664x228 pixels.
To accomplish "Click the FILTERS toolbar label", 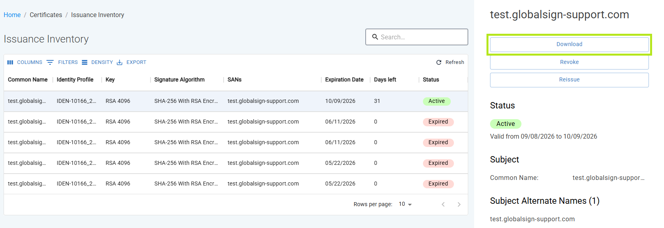I will (x=68, y=62).
